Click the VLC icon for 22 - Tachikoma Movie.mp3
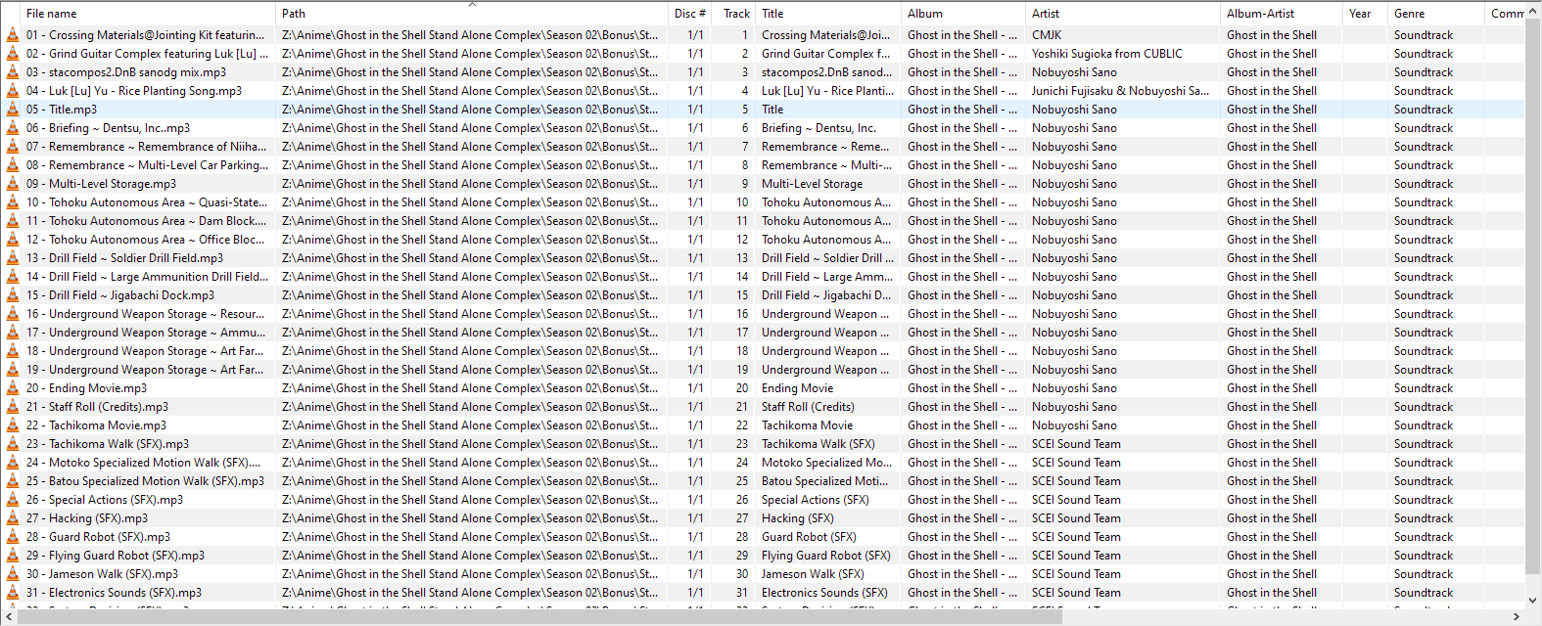Viewport: 1542px width, 626px height. tap(13, 425)
